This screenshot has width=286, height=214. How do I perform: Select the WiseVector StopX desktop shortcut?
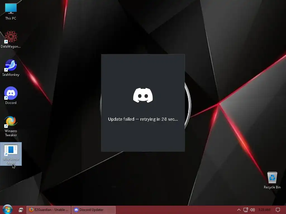click(11, 154)
